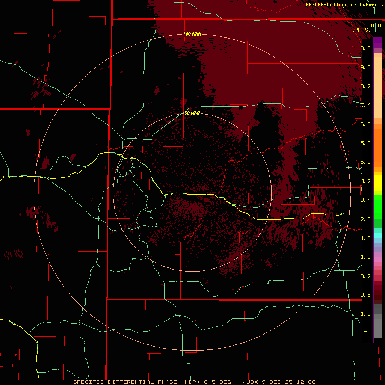Viewport: 385px width, 385px height.
Task: Click the 100 NMI range ring label
Action: coord(192,34)
